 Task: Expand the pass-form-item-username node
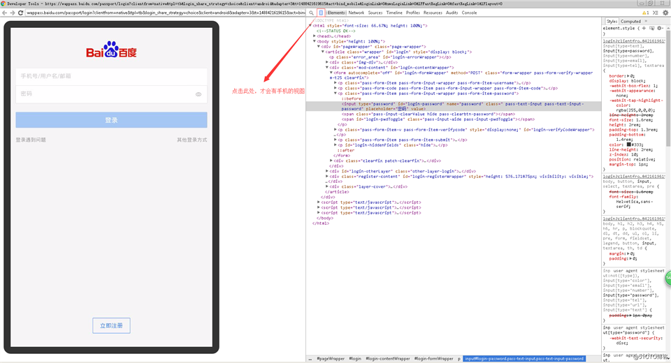[335, 83]
